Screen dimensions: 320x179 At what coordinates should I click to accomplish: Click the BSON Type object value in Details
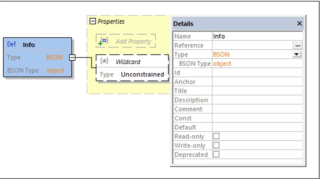pyautogui.click(x=222, y=64)
